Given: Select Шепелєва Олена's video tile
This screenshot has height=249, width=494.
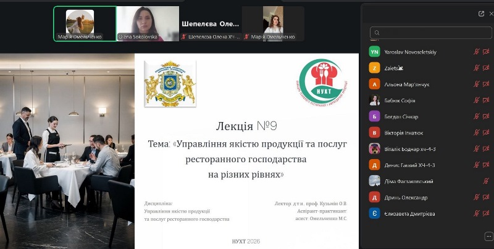Looking at the screenshot, I should coord(211,24).
